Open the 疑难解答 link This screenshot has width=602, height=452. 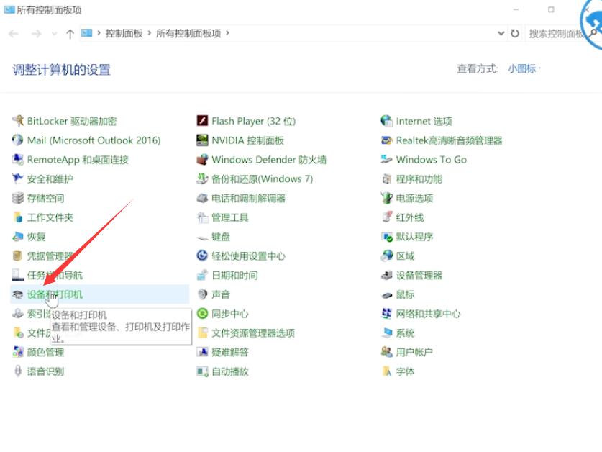pyautogui.click(x=230, y=352)
